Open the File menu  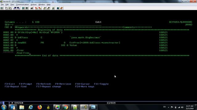pyautogui.click(x=2, y=5)
